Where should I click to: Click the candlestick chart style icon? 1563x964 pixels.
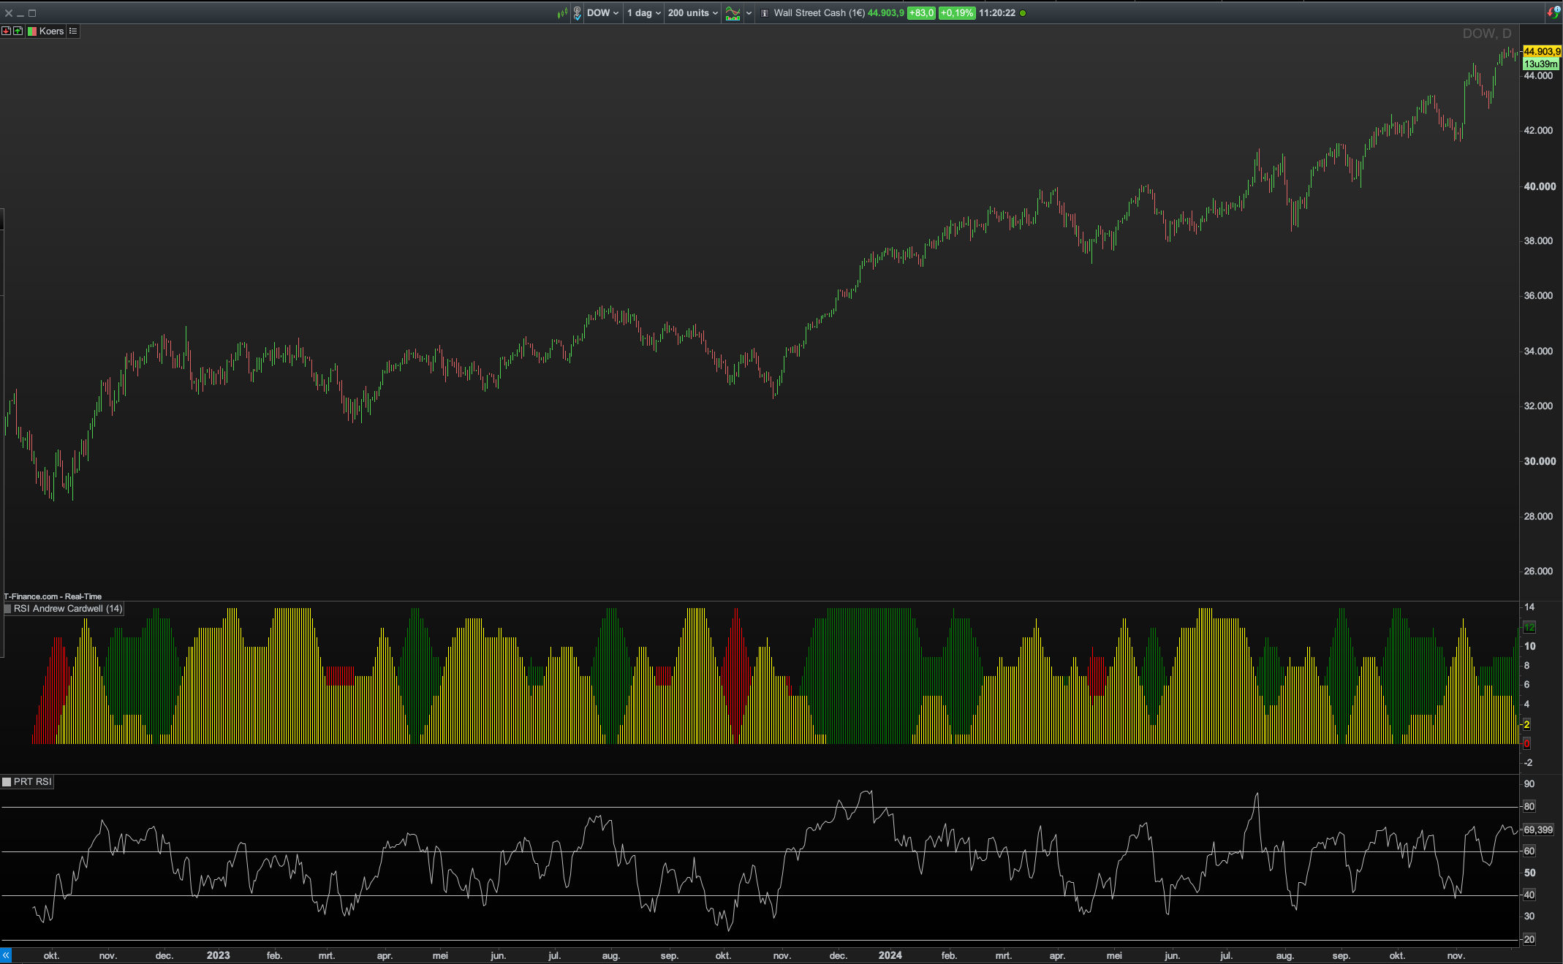(562, 12)
